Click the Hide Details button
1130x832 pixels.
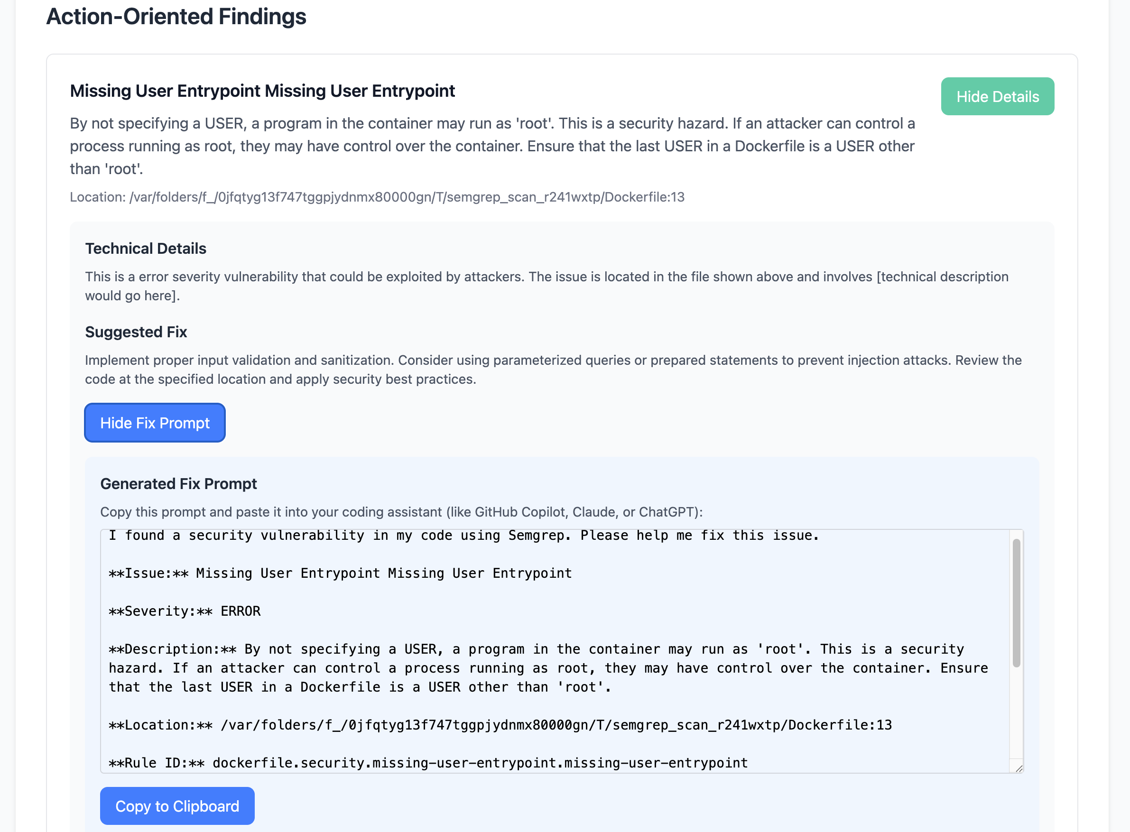[x=997, y=97]
